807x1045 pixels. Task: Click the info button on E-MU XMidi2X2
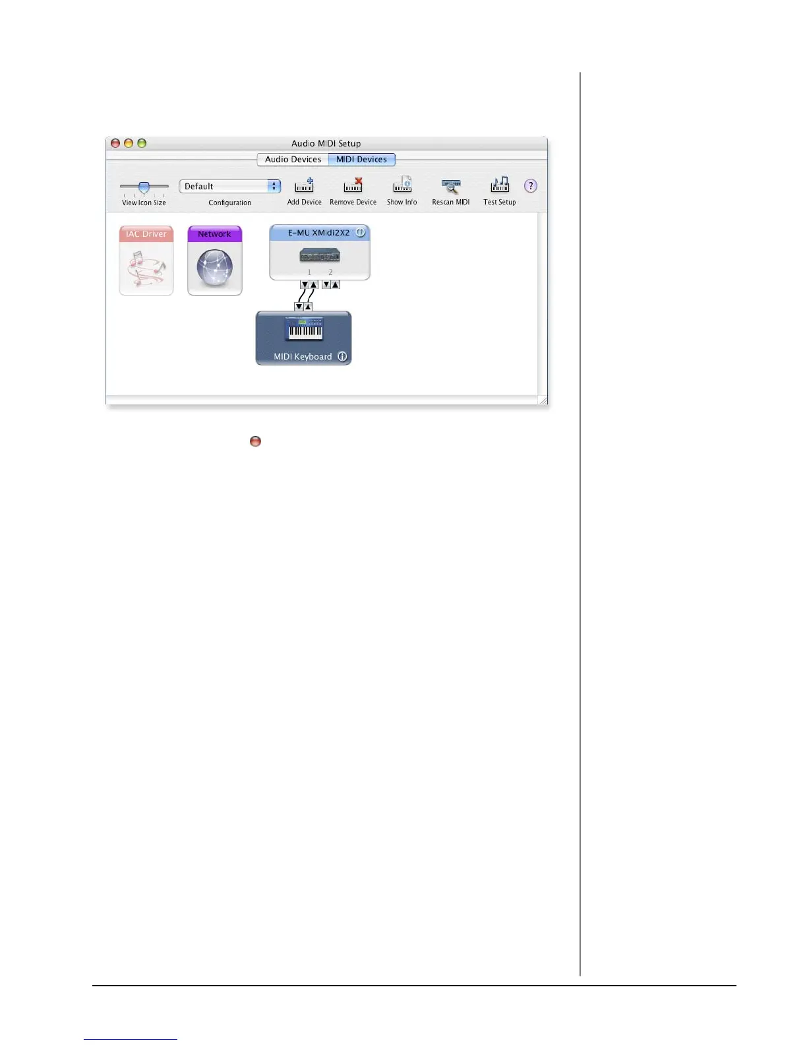pos(360,232)
